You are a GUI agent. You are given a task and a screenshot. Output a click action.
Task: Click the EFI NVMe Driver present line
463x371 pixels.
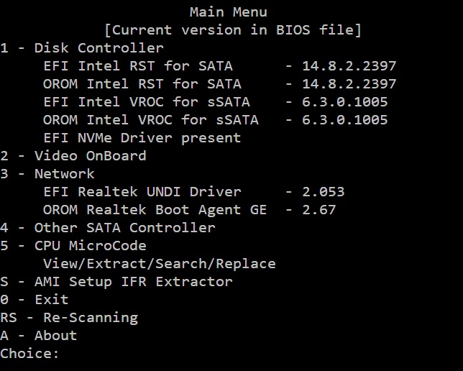pos(142,137)
